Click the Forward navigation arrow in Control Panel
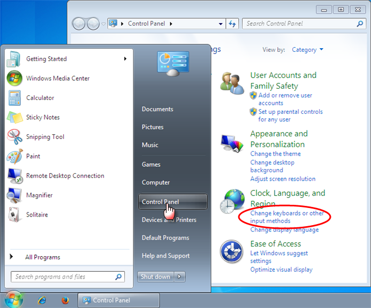The width and height of the screenshot is (371, 308). 93,24
